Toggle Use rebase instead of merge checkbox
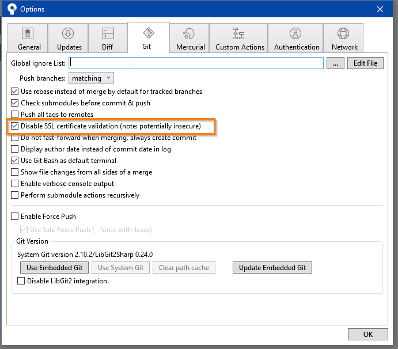 pos(15,92)
